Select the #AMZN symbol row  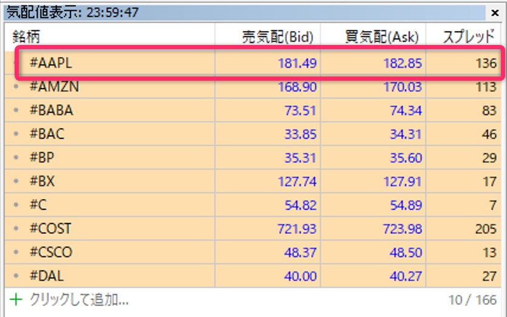54,87
